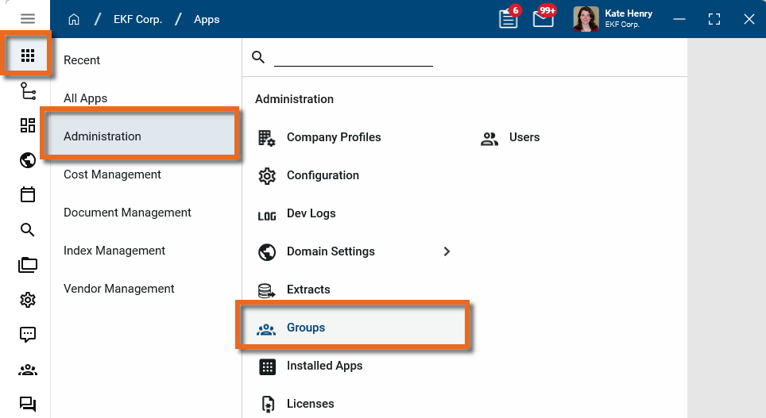Screen dimensions: 766x418
Task: Open Kate Henry user profile menu
Action: 613,19
